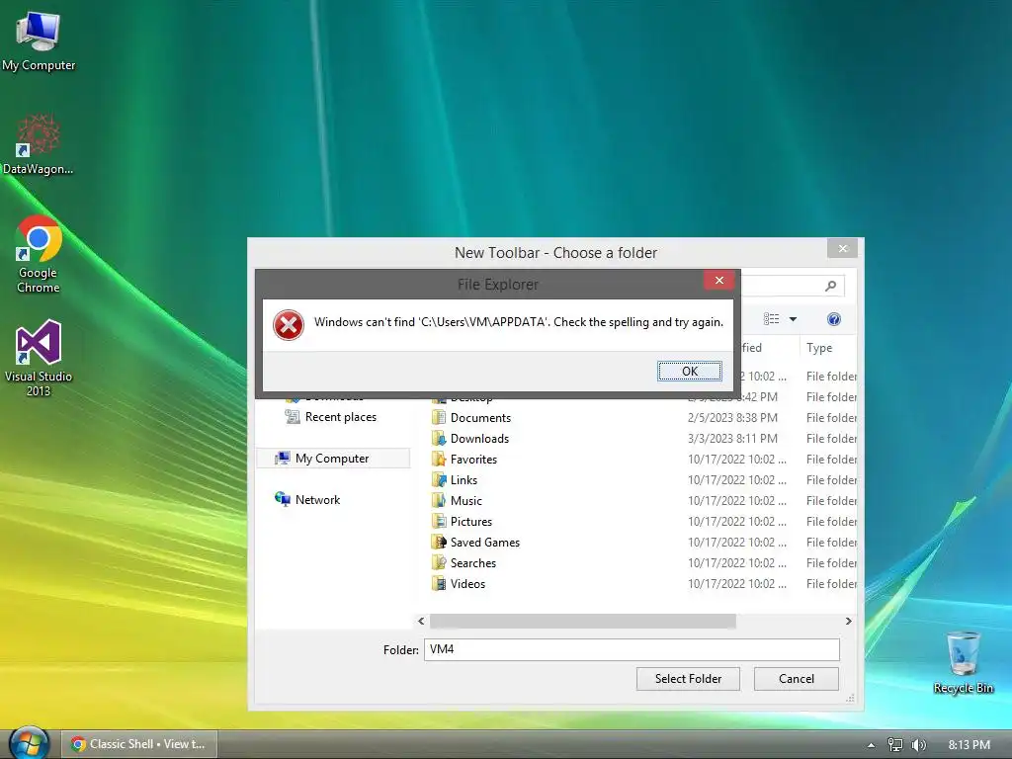1012x759 pixels.
Task: Select the Searches folder row
Action: click(x=643, y=562)
